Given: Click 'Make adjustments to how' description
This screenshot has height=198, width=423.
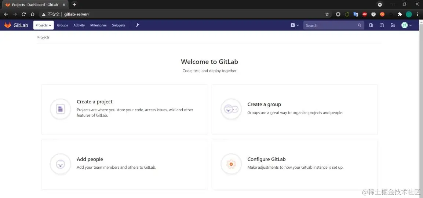Looking at the screenshot, I should click(295, 167).
